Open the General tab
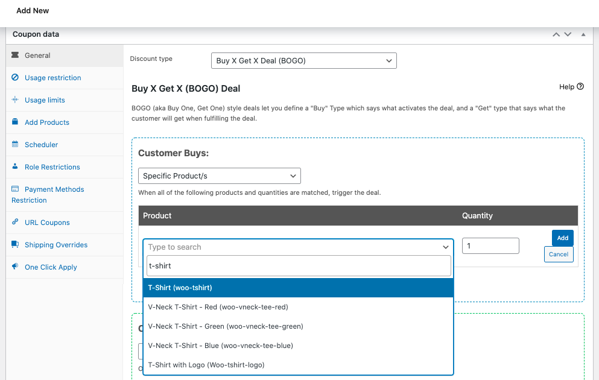Screen dimensions: 599x380 click(65, 55)
